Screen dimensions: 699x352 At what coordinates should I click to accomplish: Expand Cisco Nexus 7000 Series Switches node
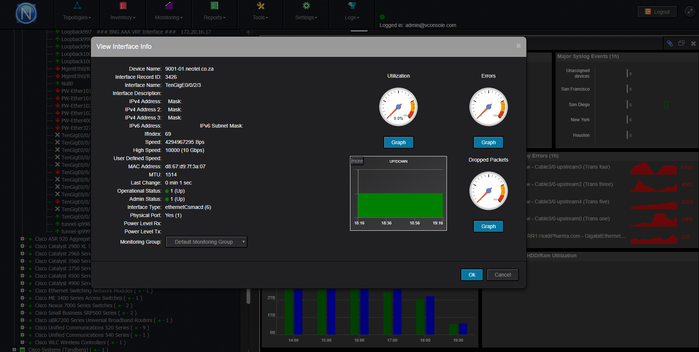22,305
